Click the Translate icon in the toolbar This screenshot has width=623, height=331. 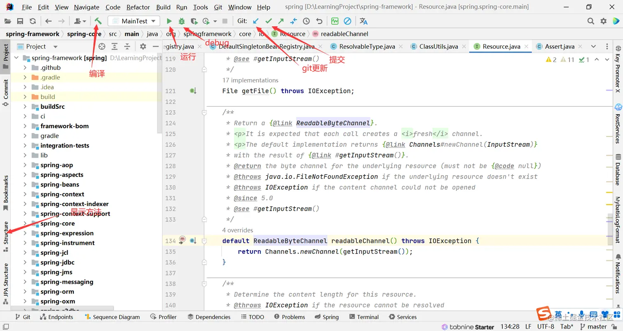(363, 21)
